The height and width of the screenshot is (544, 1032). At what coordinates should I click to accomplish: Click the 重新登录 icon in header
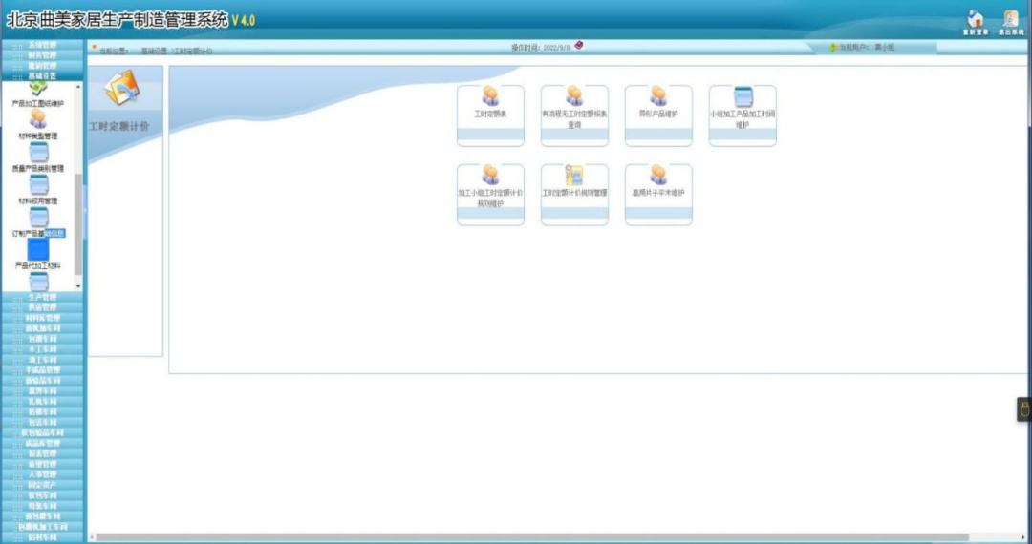pos(975,21)
